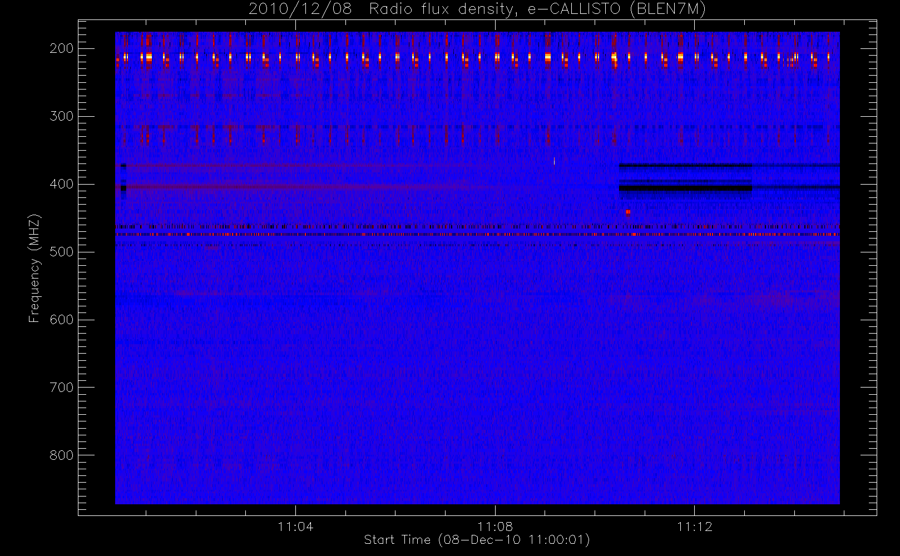
Task: Select the 800 frequency tick label
Action: (x=62, y=455)
